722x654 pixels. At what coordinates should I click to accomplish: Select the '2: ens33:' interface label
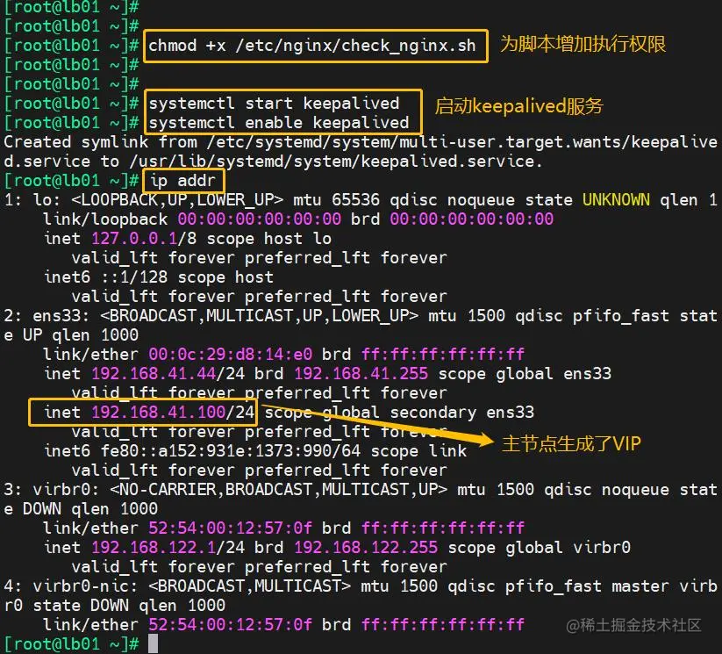point(46,316)
